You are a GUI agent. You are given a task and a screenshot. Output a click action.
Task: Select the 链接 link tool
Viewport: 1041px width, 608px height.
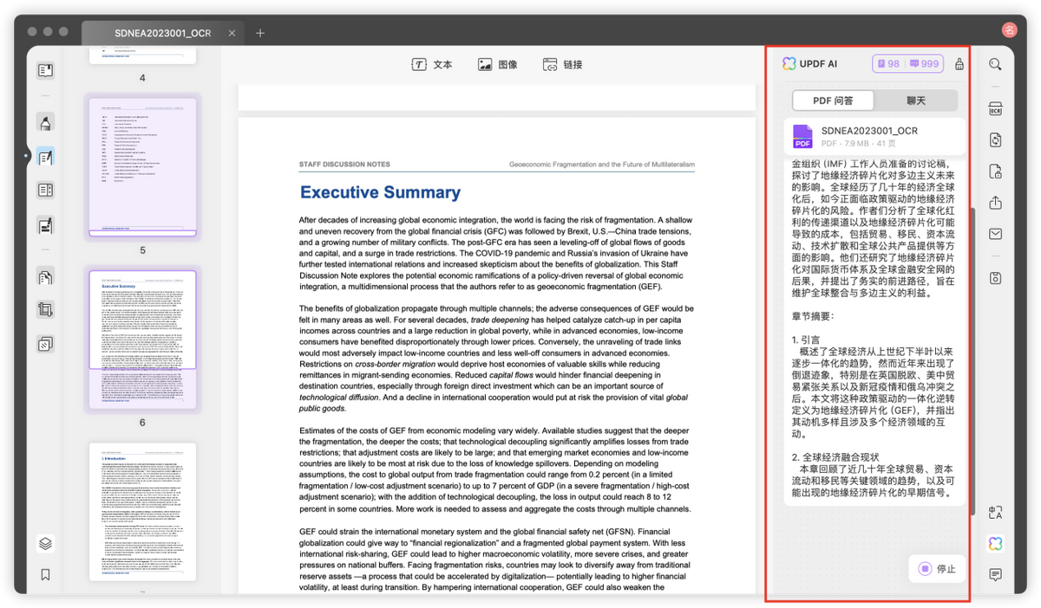coord(562,65)
